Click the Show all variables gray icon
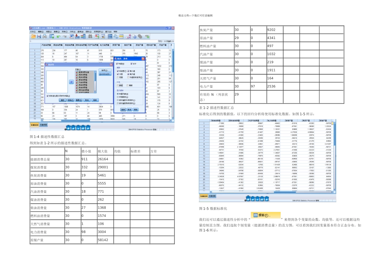The width and height of the screenshot is (391, 276). [x=140, y=37]
